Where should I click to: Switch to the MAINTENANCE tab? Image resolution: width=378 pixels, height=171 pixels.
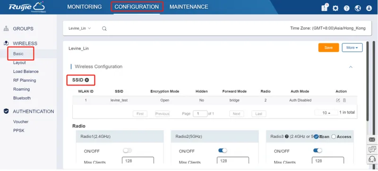pyautogui.click(x=189, y=7)
